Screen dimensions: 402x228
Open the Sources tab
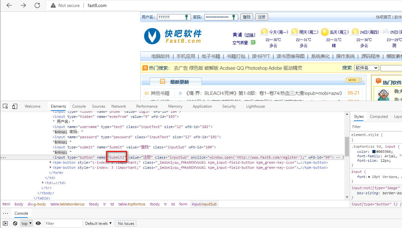pyautogui.click(x=99, y=106)
